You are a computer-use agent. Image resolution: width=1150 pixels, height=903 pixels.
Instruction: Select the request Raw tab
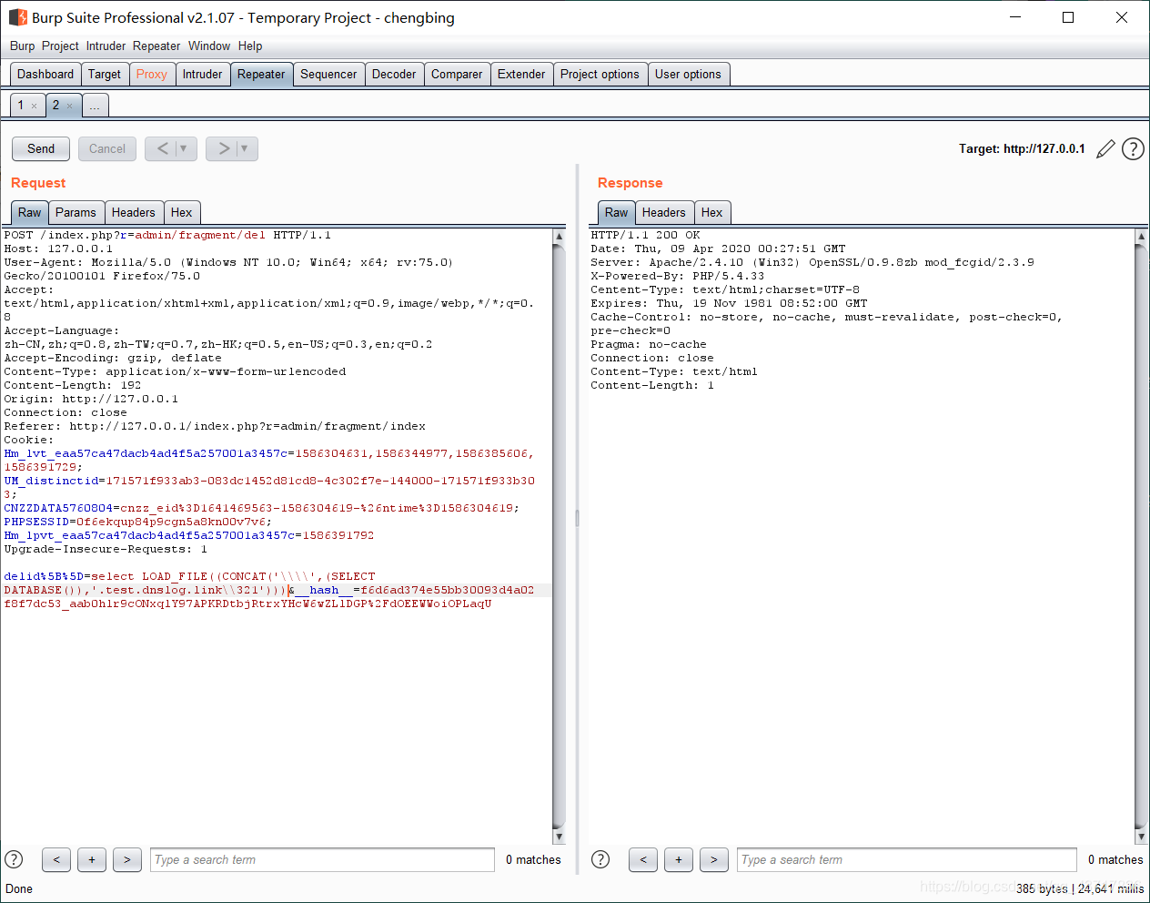click(30, 213)
